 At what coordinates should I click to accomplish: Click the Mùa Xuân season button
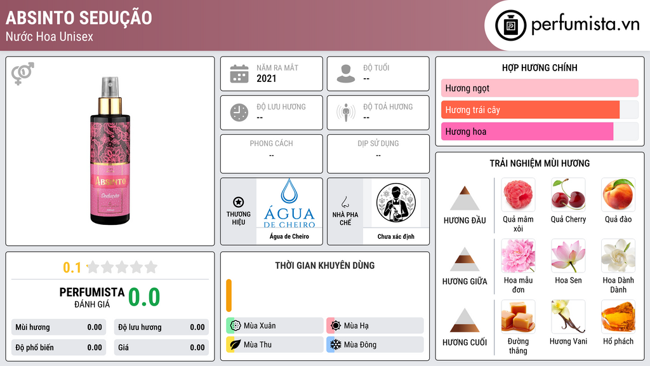pyautogui.click(x=275, y=326)
